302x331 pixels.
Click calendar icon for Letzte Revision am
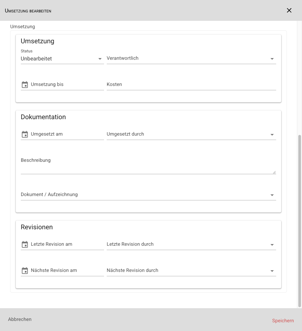pos(25,244)
